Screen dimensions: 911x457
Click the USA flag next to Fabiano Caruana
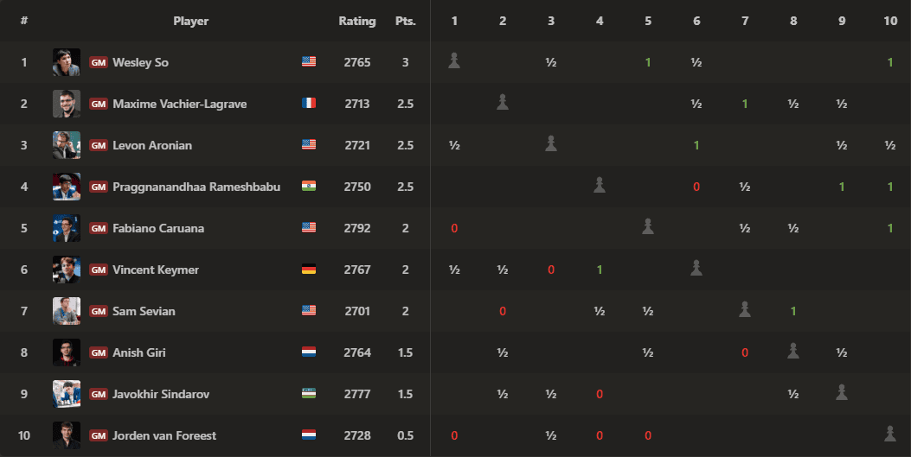[x=309, y=228]
